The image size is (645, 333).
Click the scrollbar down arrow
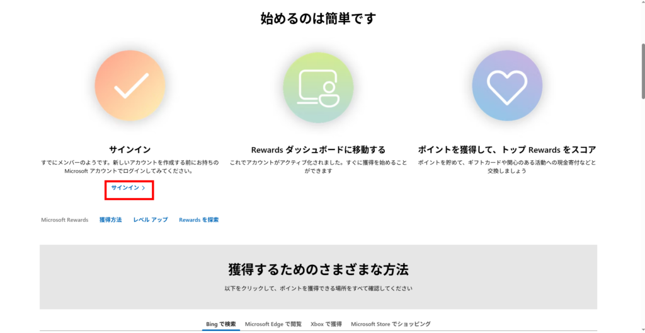[641, 329]
